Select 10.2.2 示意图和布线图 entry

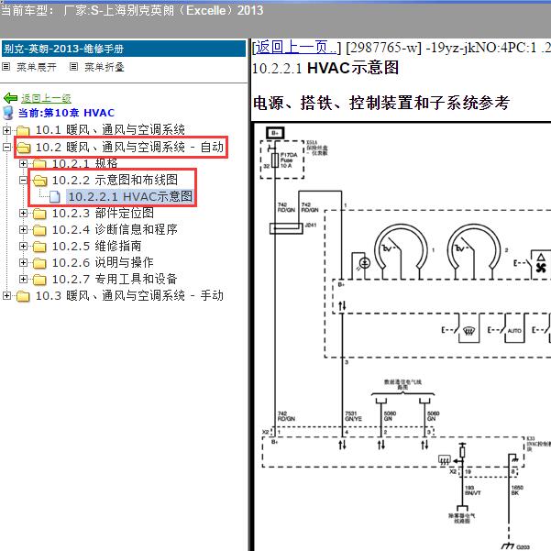point(115,180)
